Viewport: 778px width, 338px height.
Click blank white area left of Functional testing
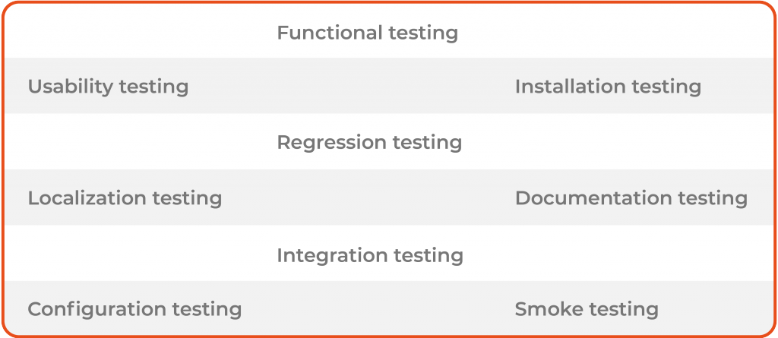point(137,33)
